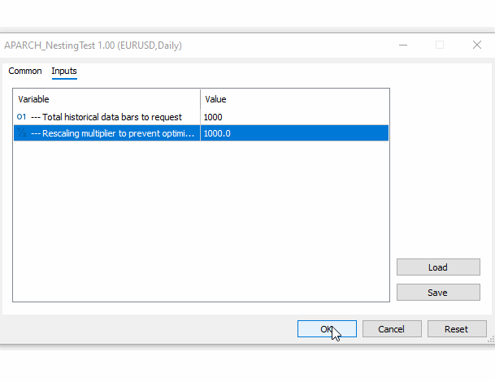Click the double type icon for Rescaling multiplier

point(21,133)
